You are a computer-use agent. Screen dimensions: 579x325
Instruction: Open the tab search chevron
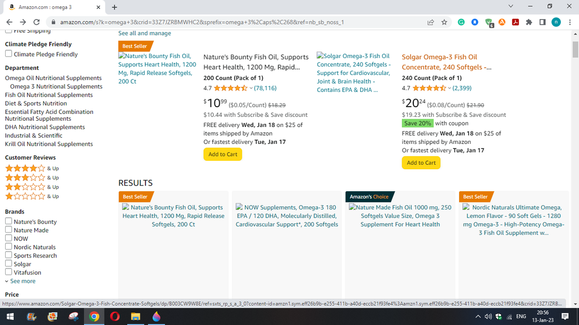tap(511, 6)
